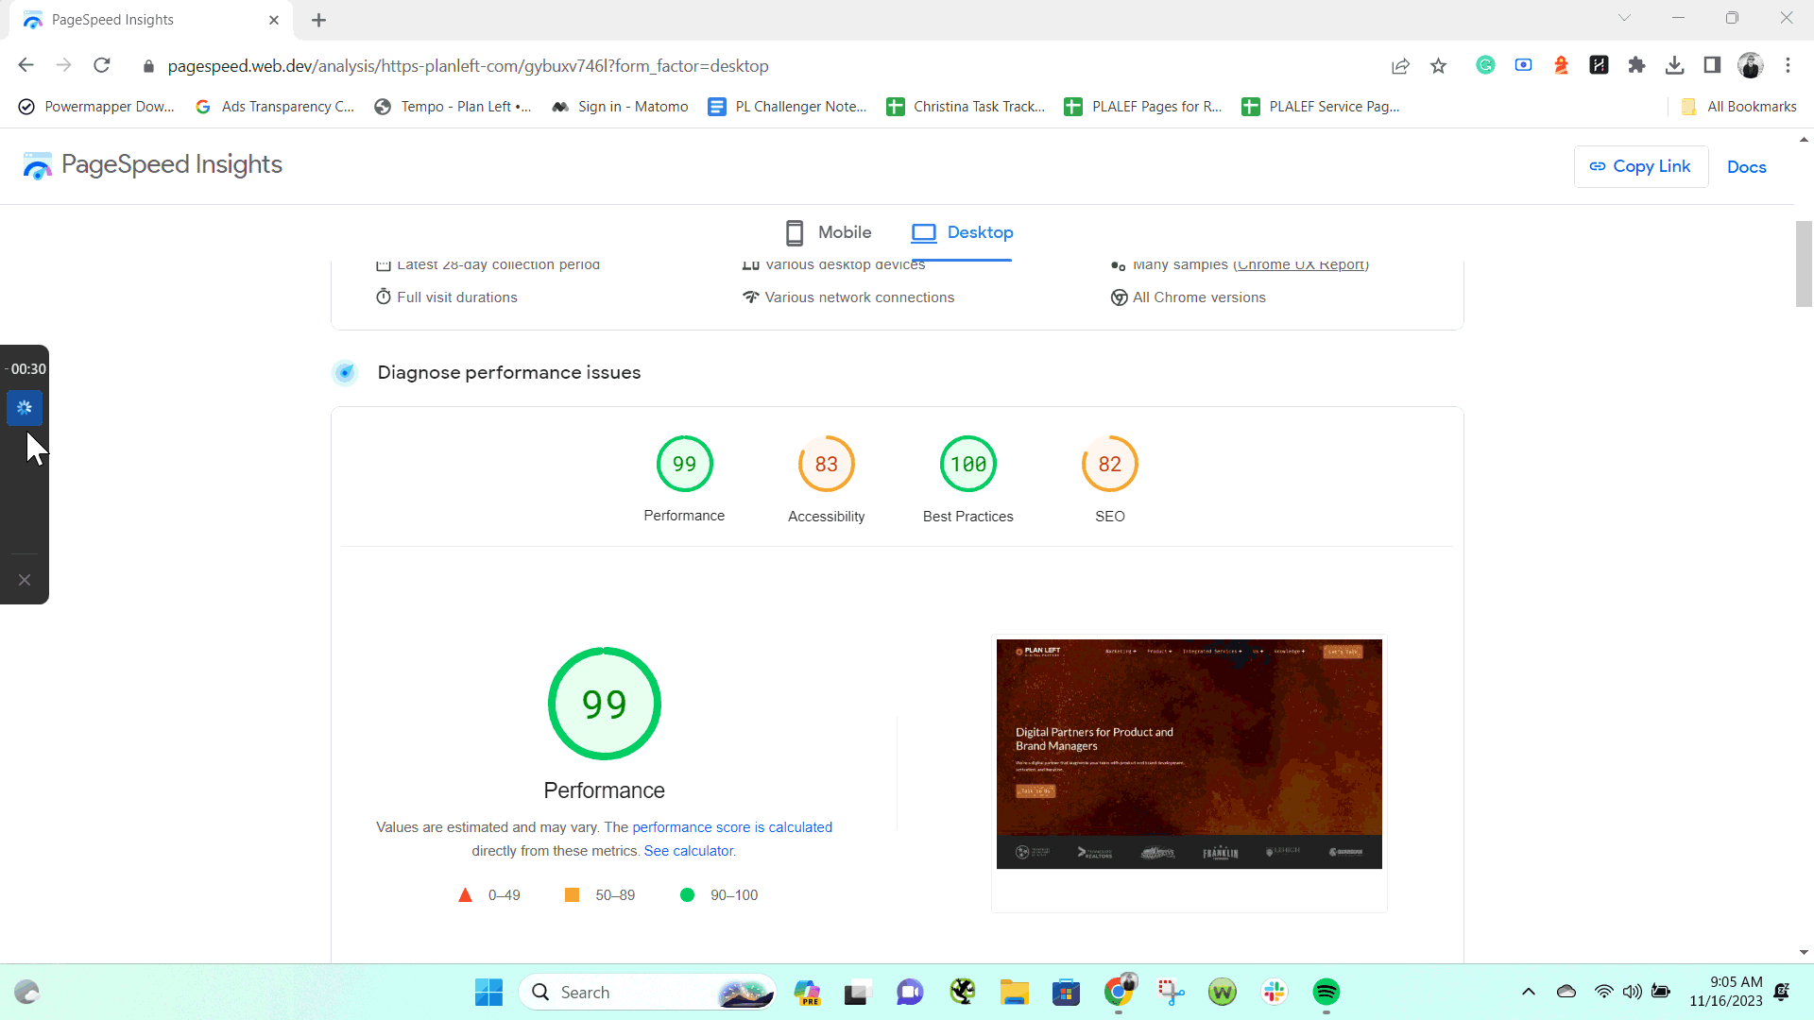Open the Docs link
Screen dimensions: 1814x1020
[x=1746, y=167]
